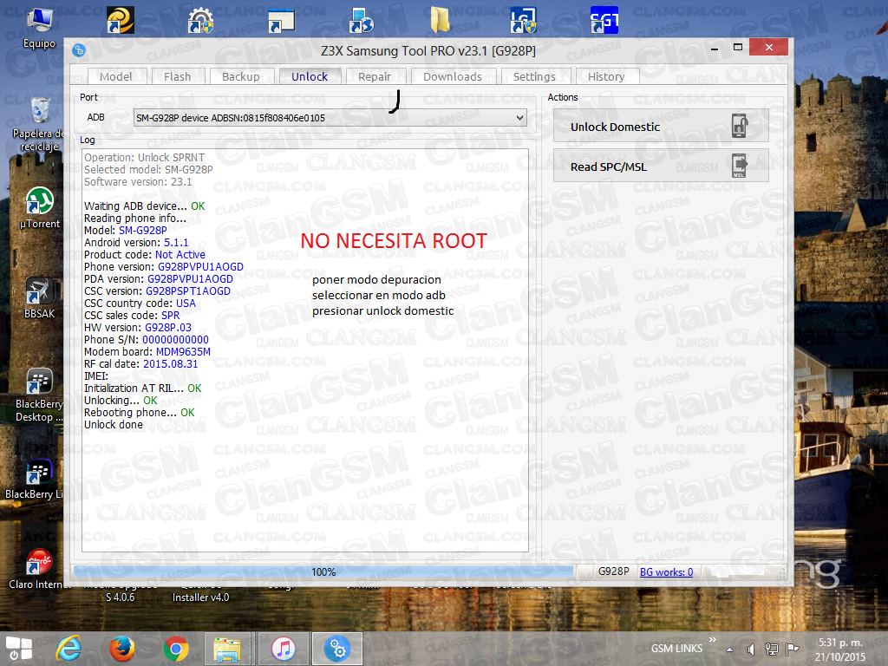Open the phone-and-globe desktop shortcut
Viewport: 888px width, 666px height.
(362, 21)
